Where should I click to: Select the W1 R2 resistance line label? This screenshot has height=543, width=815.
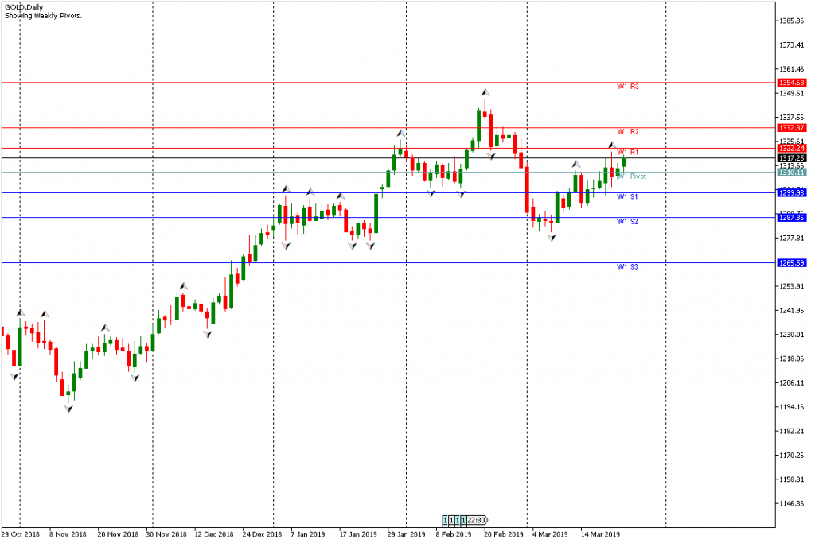click(628, 132)
